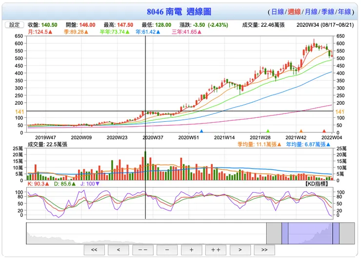
Task: Click the right handle of navigator range
Action: 336,233
